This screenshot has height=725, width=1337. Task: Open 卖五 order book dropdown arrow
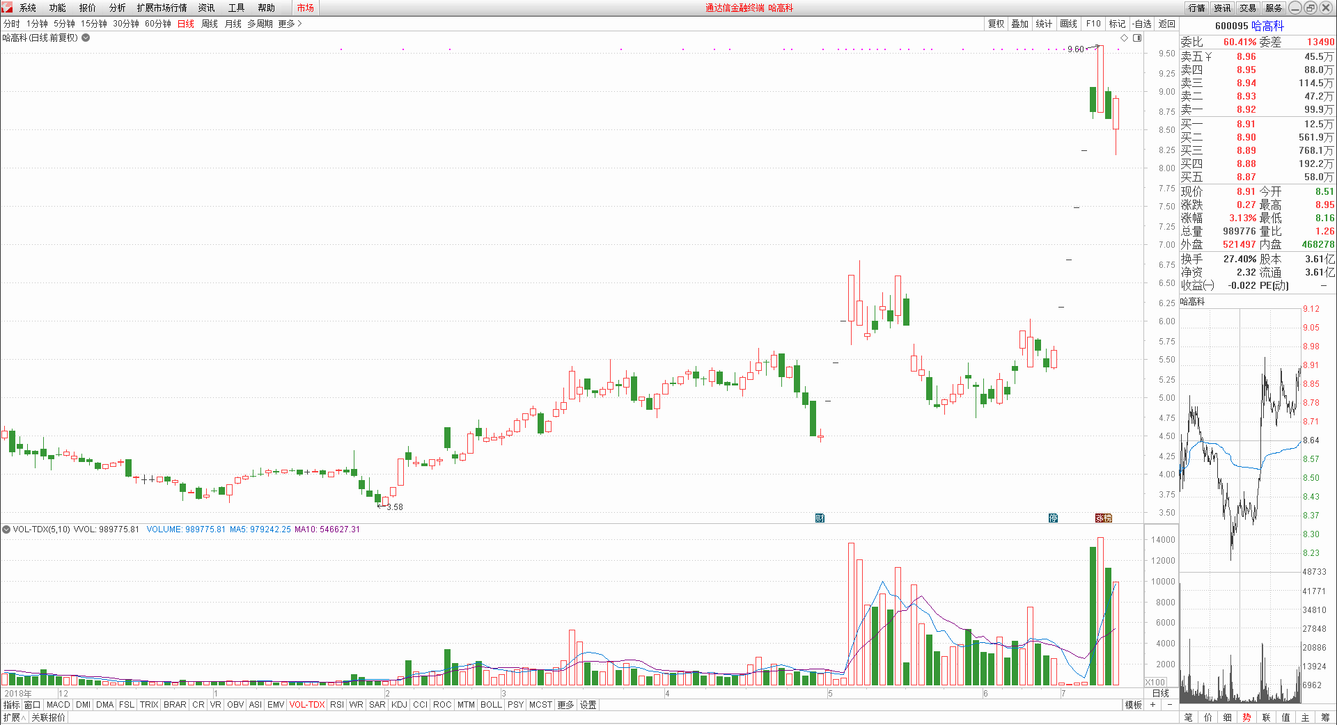[1208, 57]
